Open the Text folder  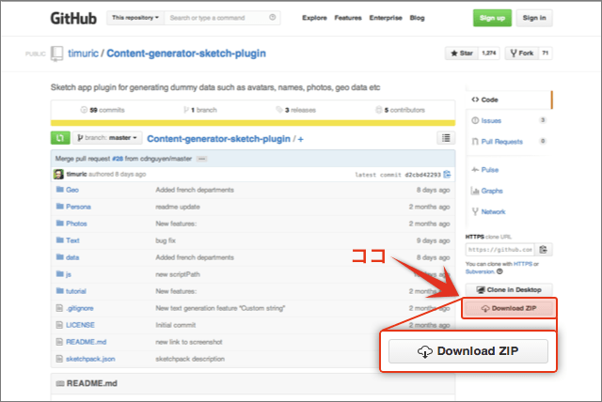72,240
